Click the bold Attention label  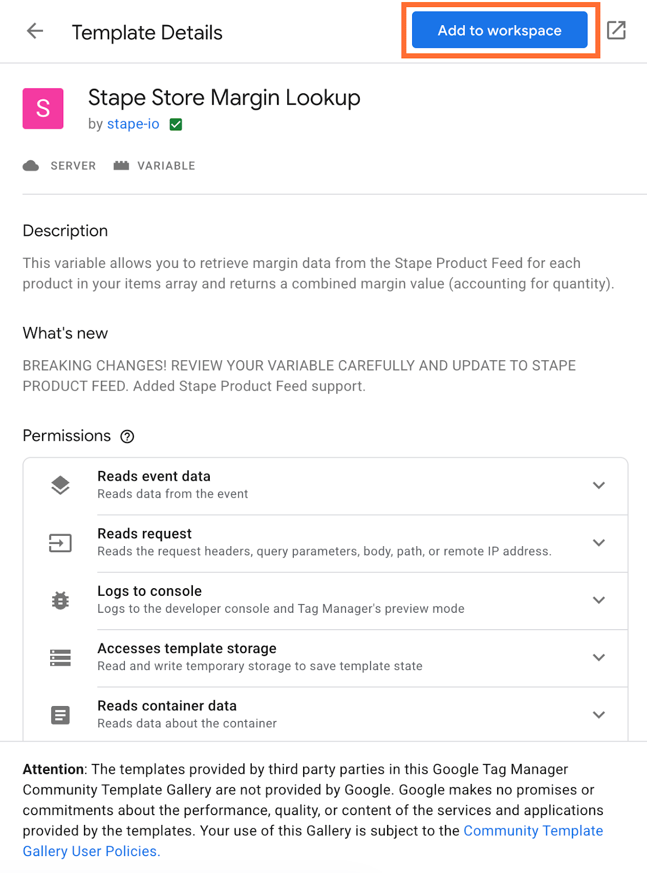pos(53,769)
